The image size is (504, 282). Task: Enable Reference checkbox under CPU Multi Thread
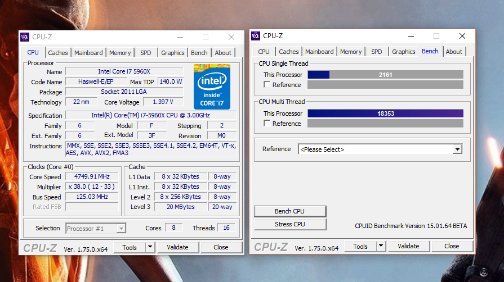(x=267, y=123)
